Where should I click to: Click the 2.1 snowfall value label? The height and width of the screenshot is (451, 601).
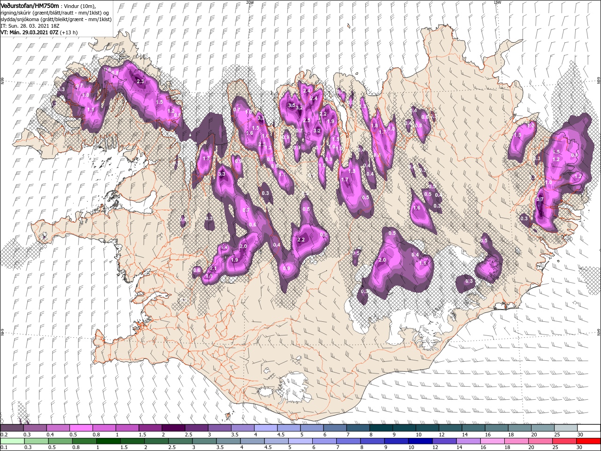point(214,268)
